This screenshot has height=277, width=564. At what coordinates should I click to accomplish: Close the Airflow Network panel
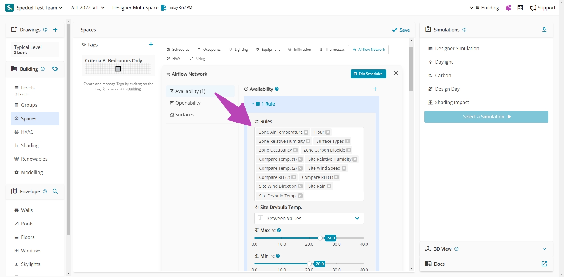click(396, 73)
